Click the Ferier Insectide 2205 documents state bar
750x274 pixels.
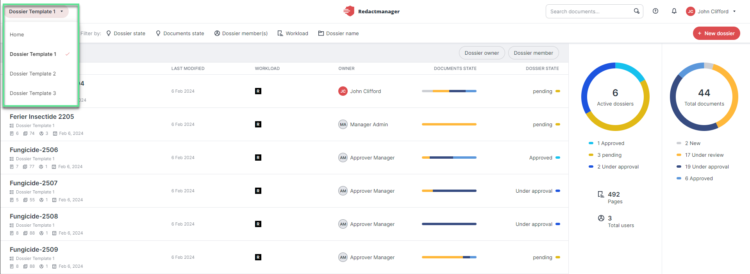(x=449, y=124)
